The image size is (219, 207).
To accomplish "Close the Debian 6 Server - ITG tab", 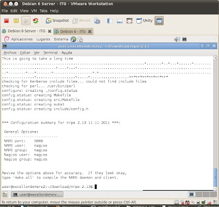I will pyautogui.click(x=49, y=31).
